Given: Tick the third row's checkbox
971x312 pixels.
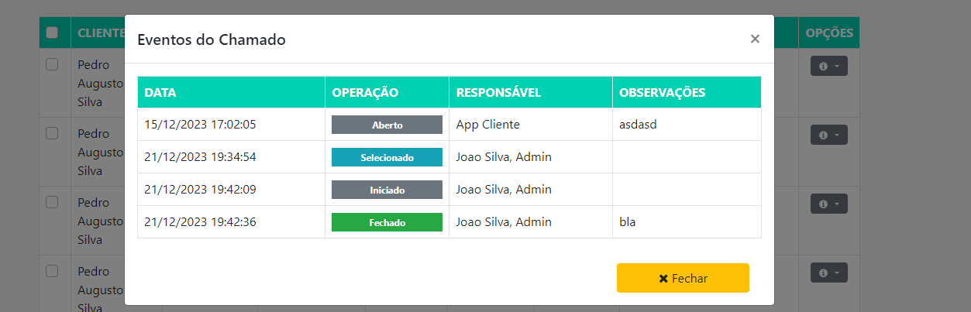Looking at the screenshot, I should coord(53,202).
